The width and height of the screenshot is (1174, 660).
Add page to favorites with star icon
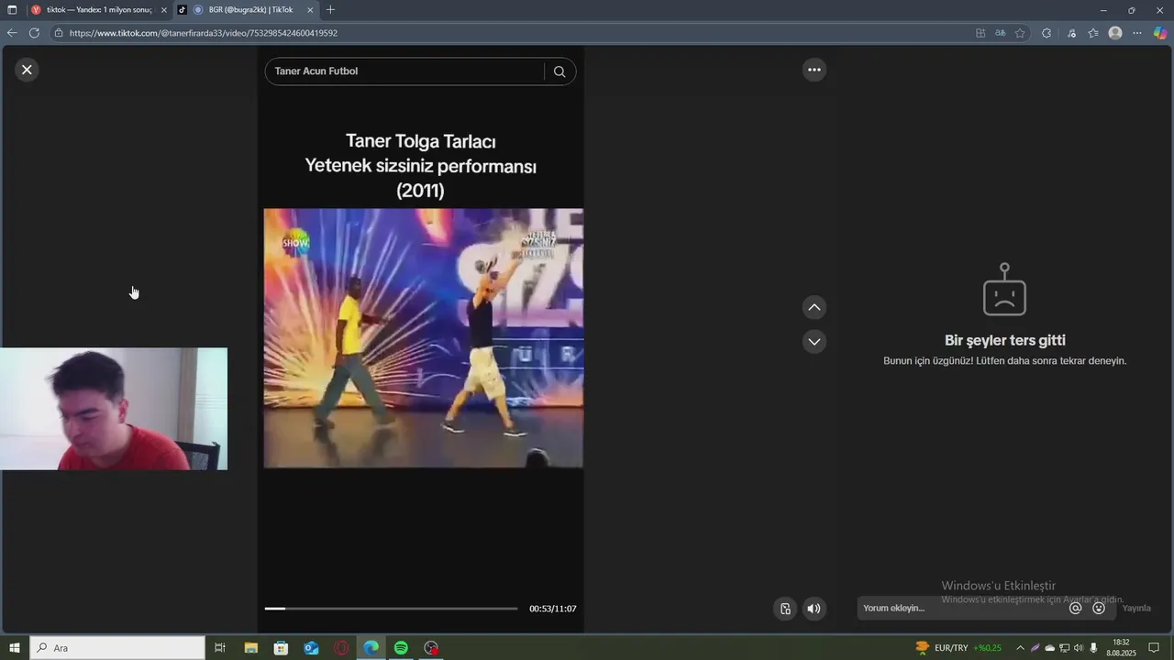coord(1020,33)
